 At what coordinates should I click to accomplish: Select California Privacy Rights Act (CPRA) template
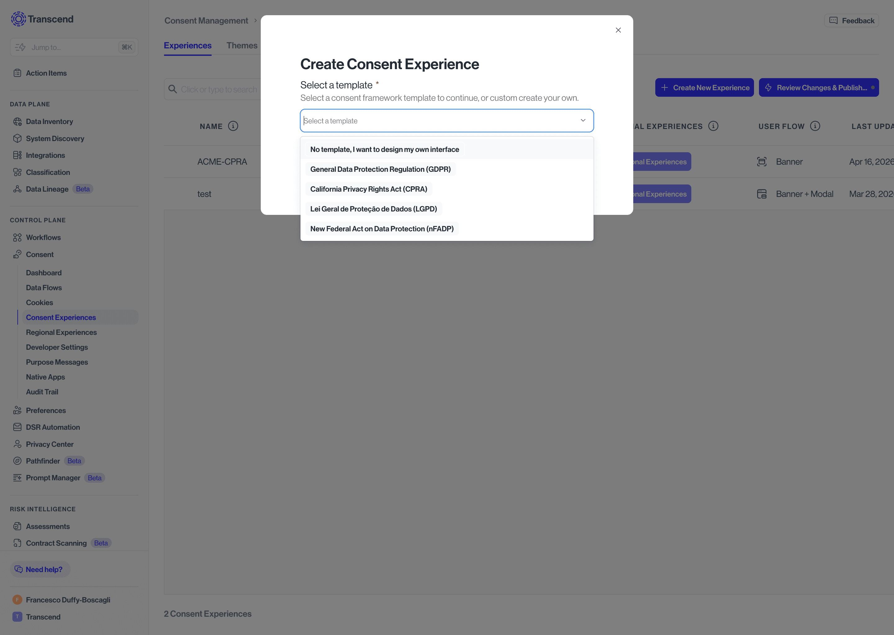tap(447, 189)
